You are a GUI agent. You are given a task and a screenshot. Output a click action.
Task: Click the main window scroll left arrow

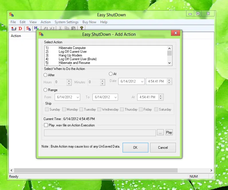pyautogui.click(x=11, y=170)
